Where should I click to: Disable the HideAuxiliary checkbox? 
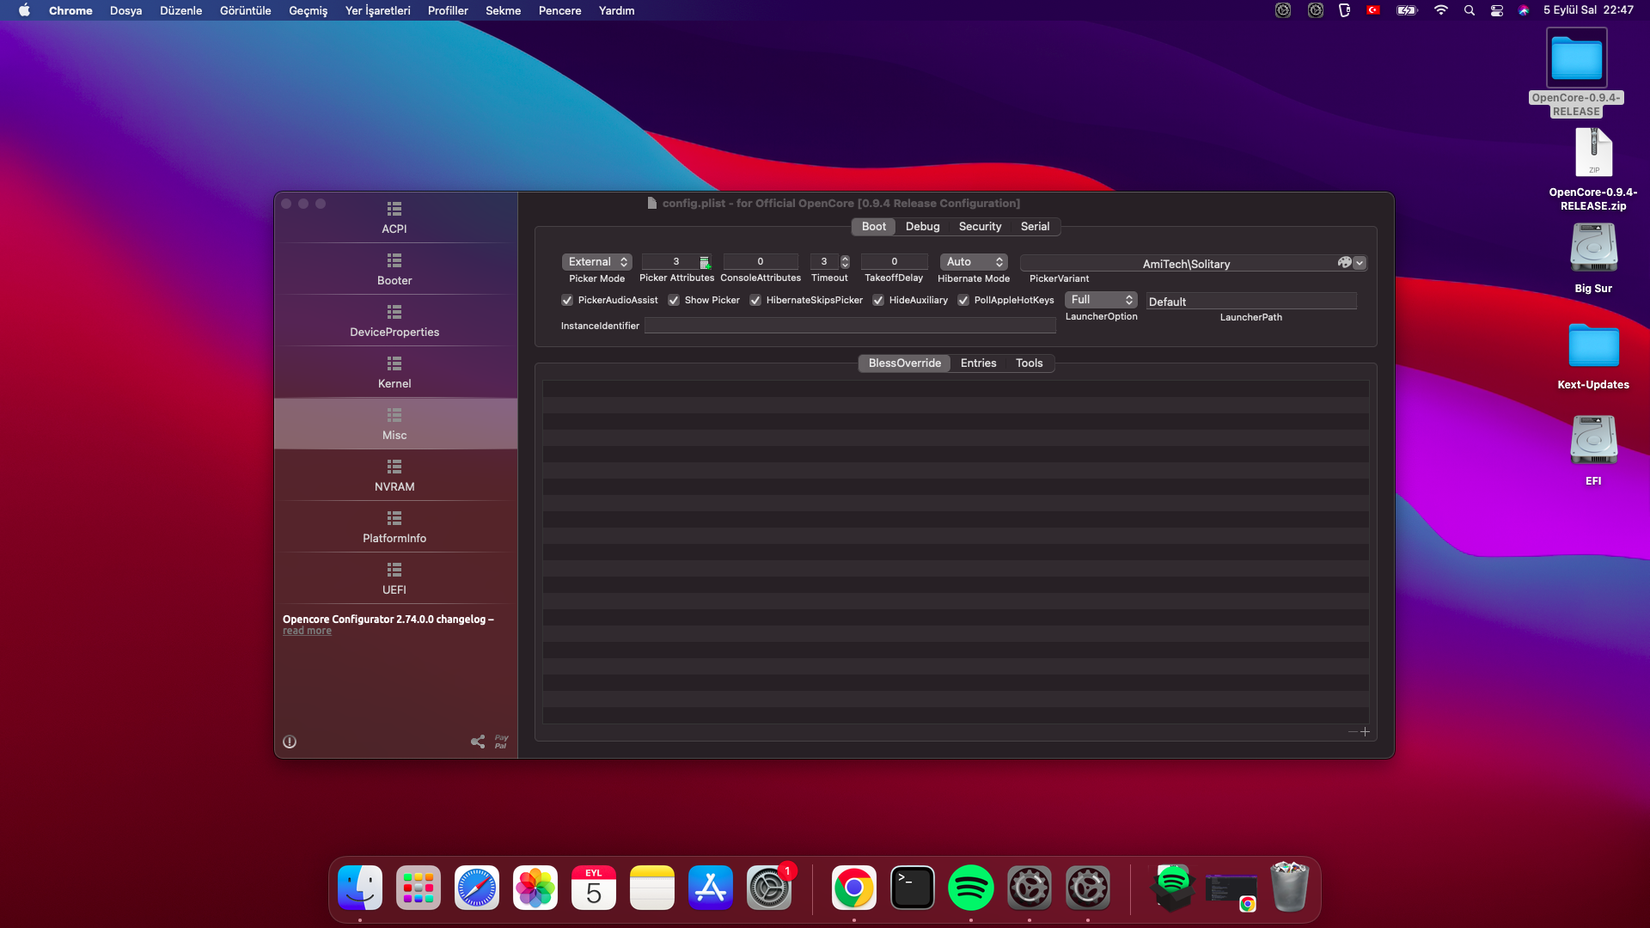coord(878,300)
